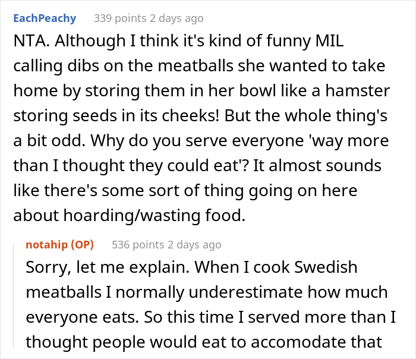Click the timestamp on notahip's reply
This screenshot has height=359, width=416.
point(193,244)
